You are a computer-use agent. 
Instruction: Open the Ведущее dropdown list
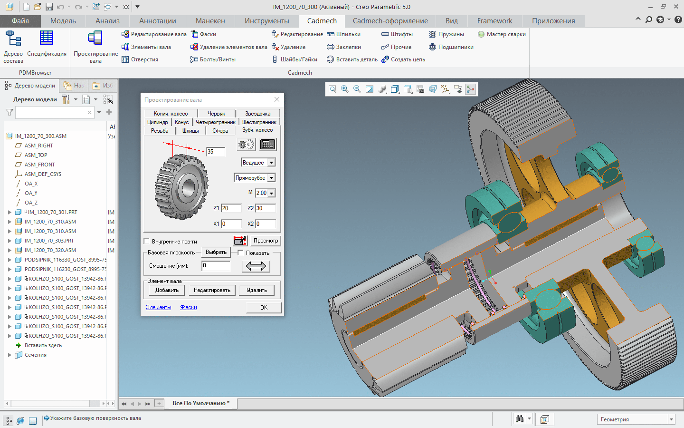click(271, 163)
